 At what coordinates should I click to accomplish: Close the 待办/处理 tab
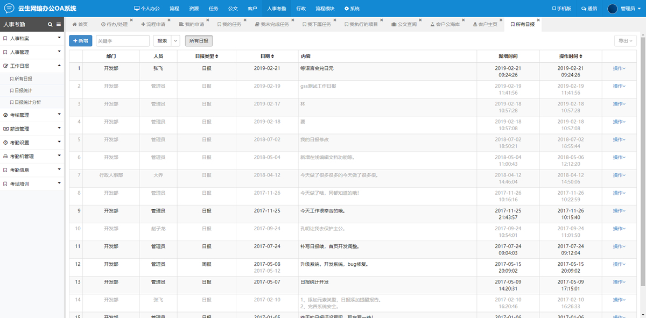136,20
